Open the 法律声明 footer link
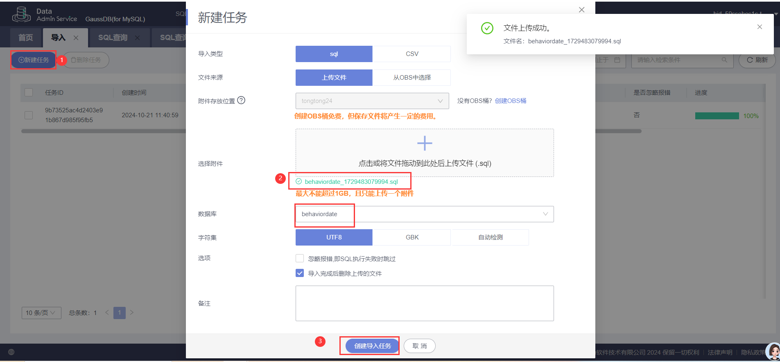Image resolution: width=780 pixels, height=362 pixels. coord(720,352)
